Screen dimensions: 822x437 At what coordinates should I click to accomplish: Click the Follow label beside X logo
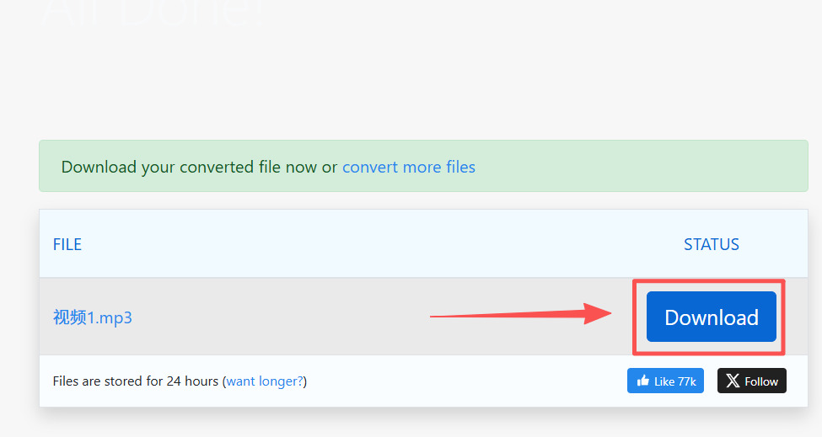click(x=761, y=381)
